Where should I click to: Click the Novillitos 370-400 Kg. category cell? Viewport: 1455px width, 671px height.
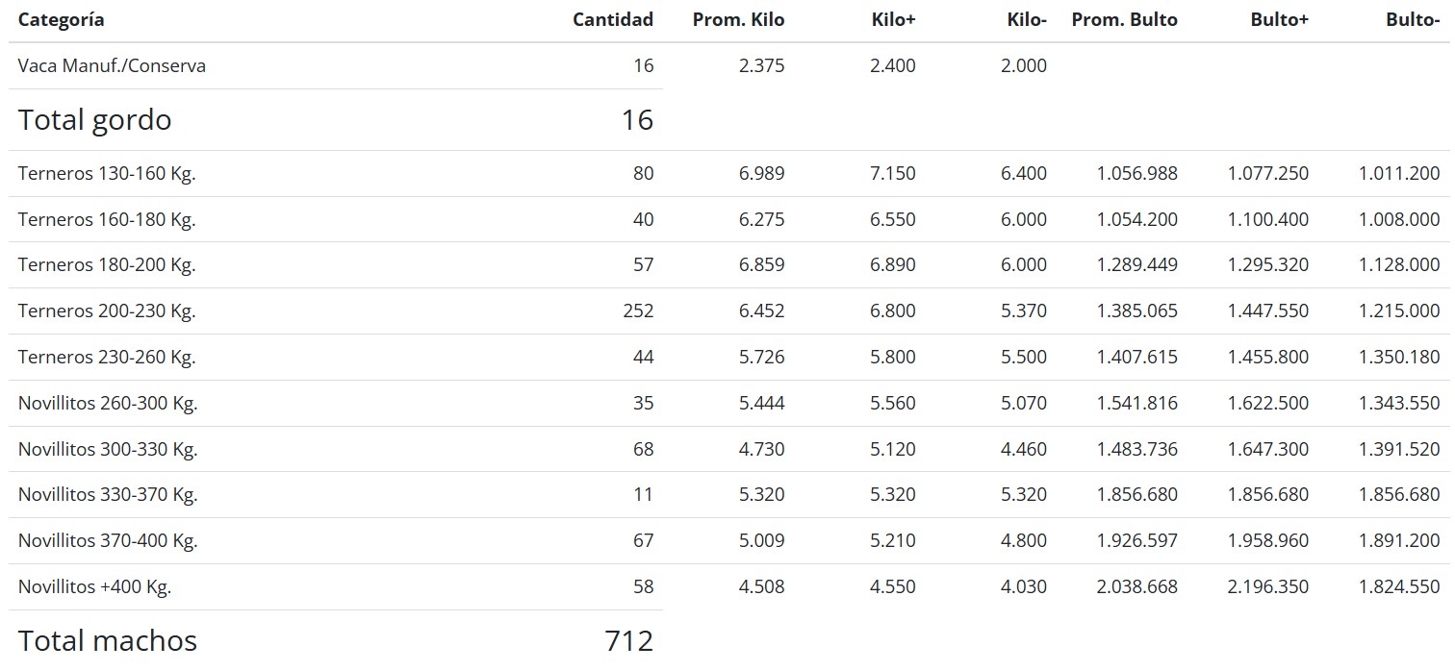[x=108, y=541]
